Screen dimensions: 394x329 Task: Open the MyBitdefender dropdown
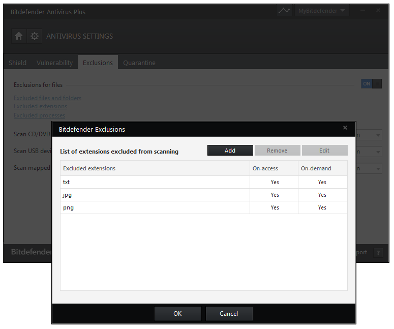click(322, 11)
